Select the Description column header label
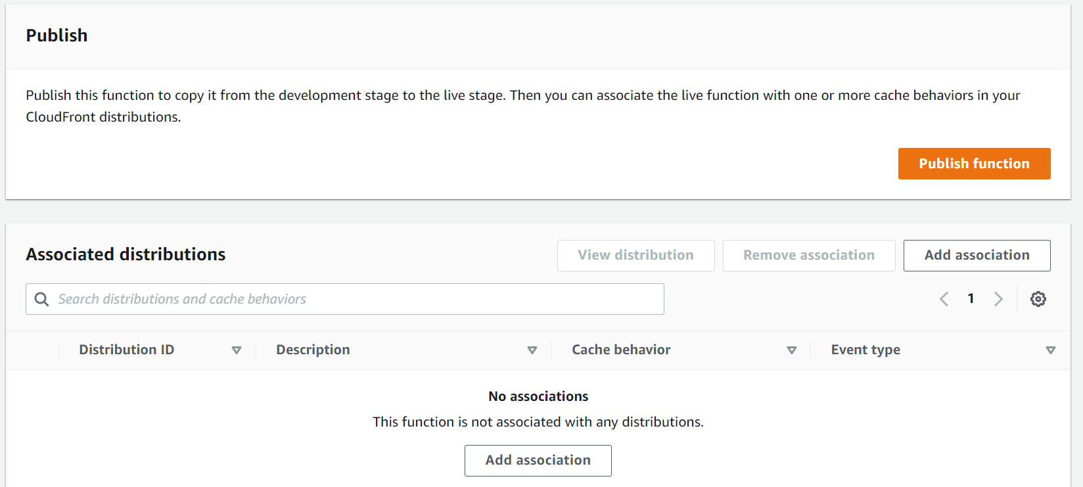This screenshot has height=487, width=1083. [x=313, y=350]
